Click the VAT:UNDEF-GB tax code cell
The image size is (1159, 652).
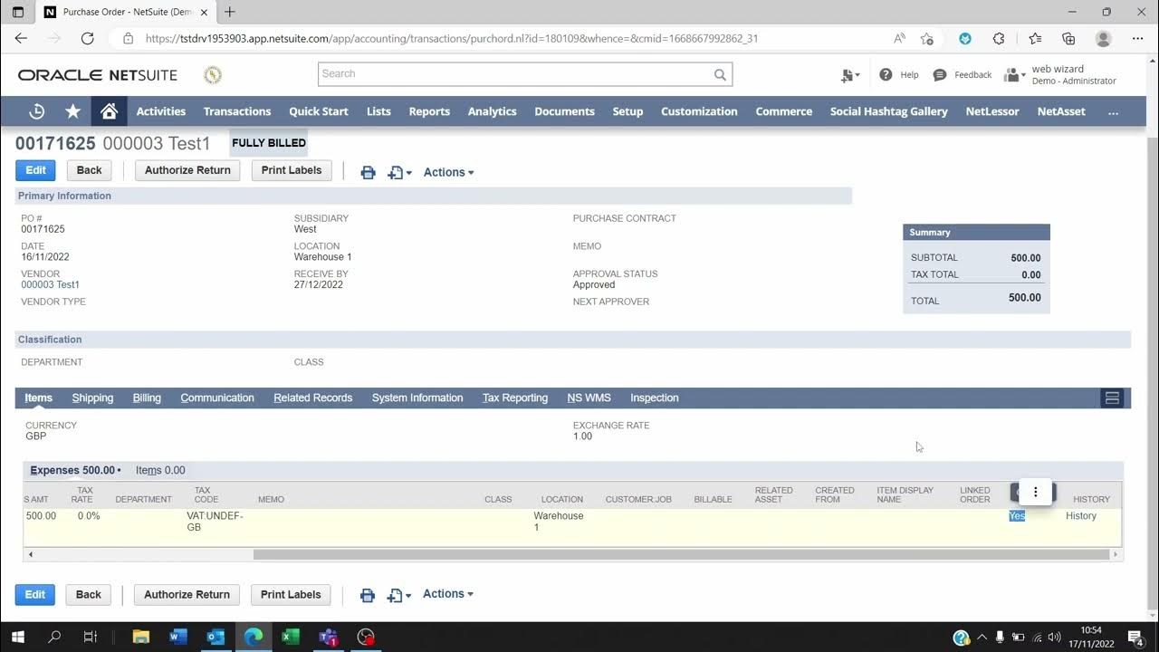[x=215, y=522]
